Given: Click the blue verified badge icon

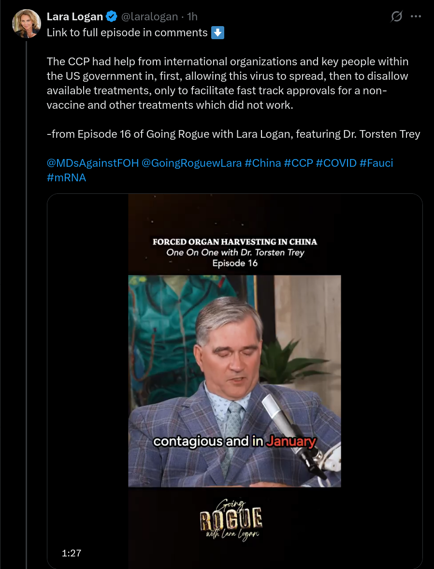Looking at the screenshot, I should [112, 16].
